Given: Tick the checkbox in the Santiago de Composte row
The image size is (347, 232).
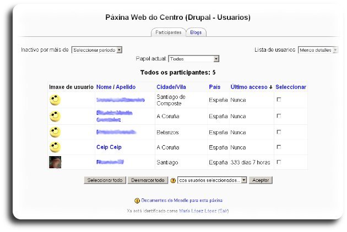Looking at the screenshot, I should [279, 100].
